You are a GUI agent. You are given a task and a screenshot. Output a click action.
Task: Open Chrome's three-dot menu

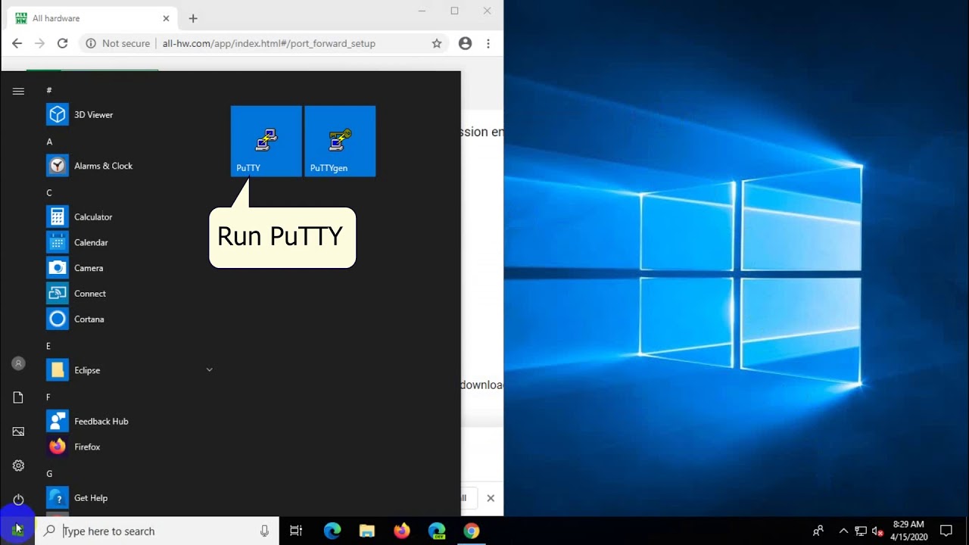pyautogui.click(x=488, y=44)
